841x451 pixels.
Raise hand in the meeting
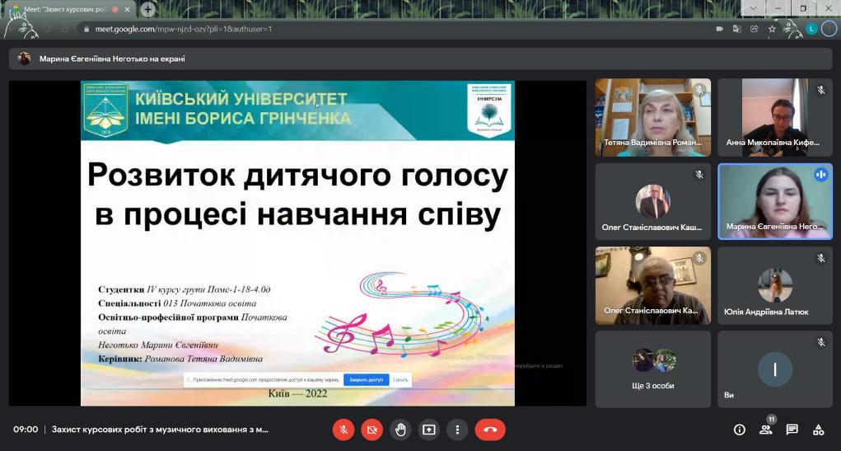400,430
